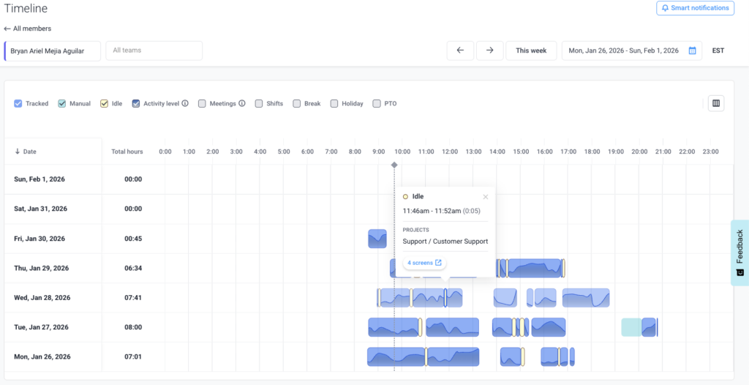Uncheck the Tracked checkbox

(18, 104)
